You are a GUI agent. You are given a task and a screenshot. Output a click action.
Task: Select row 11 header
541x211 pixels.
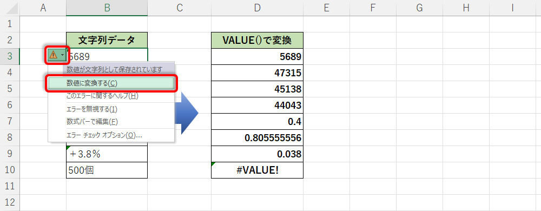click(10, 186)
